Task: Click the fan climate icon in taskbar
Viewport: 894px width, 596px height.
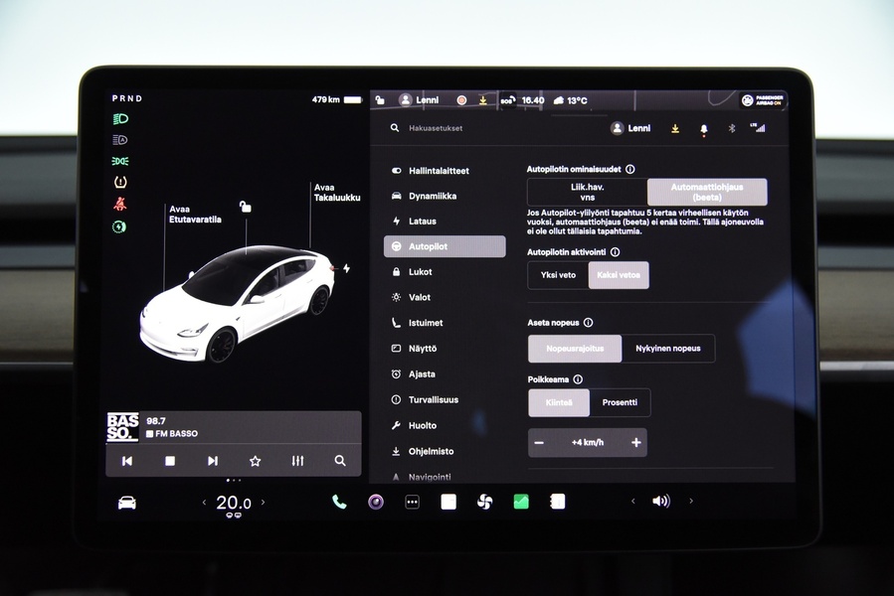Action: coord(484,502)
